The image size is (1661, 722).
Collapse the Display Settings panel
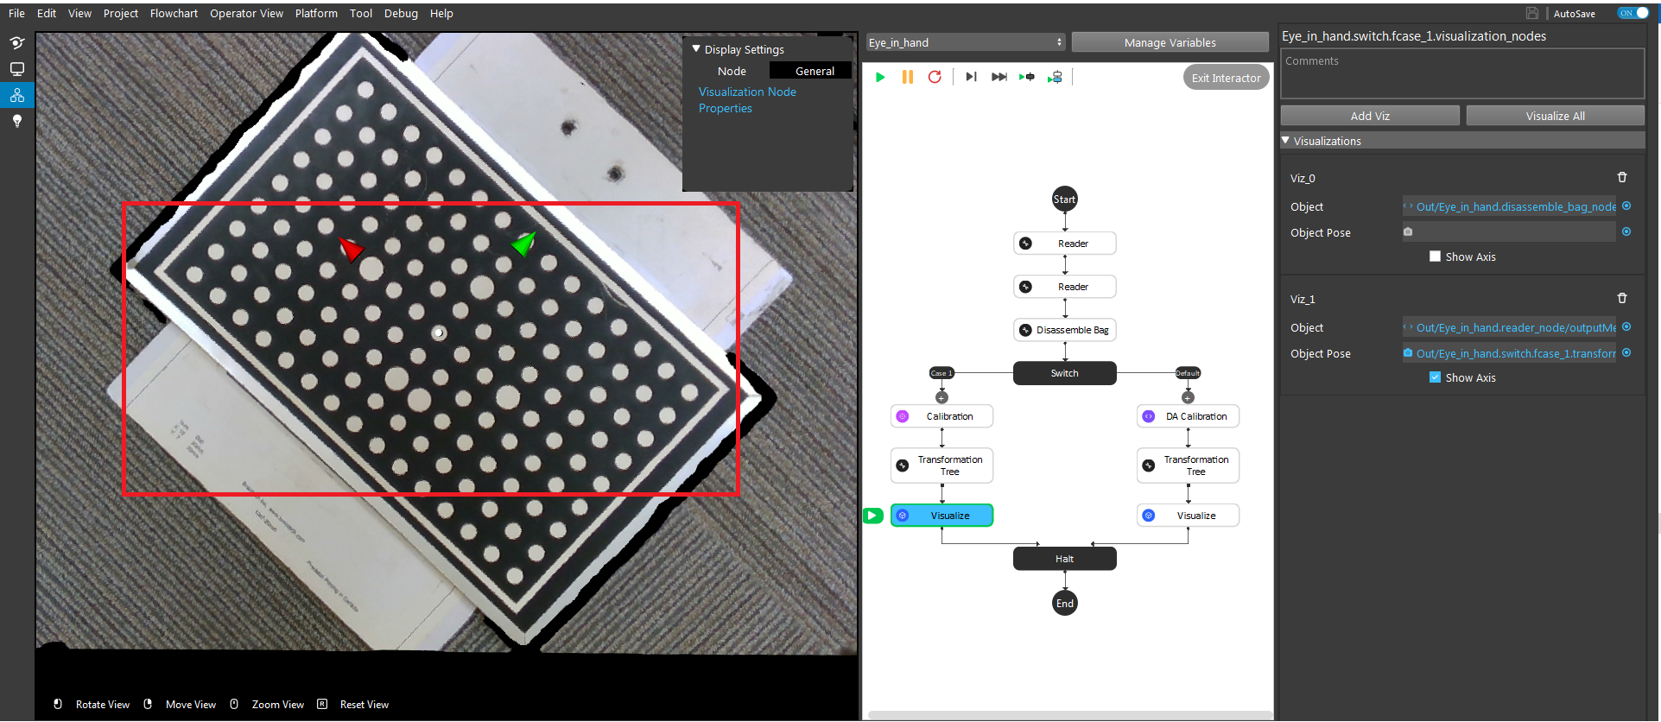click(x=696, y=49)
